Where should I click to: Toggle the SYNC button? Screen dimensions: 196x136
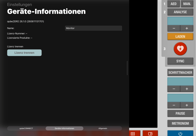tap(180, 61)
